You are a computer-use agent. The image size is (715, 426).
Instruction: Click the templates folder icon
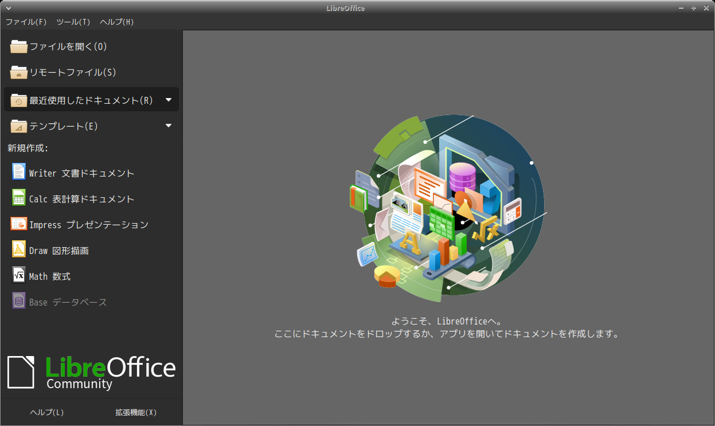pyautogui.click(x=19, y=126)
